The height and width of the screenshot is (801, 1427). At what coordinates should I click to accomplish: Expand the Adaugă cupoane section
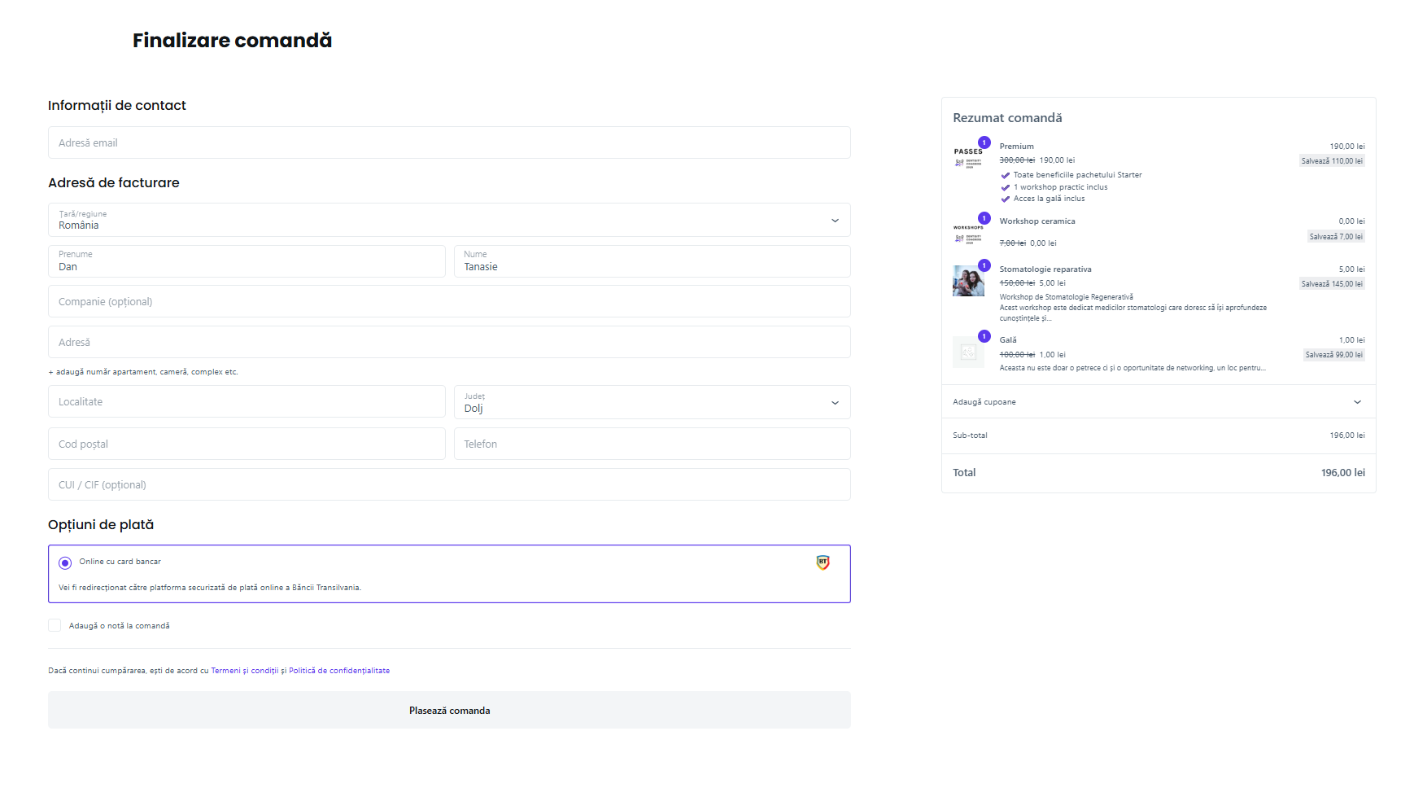pos(1159,401)
